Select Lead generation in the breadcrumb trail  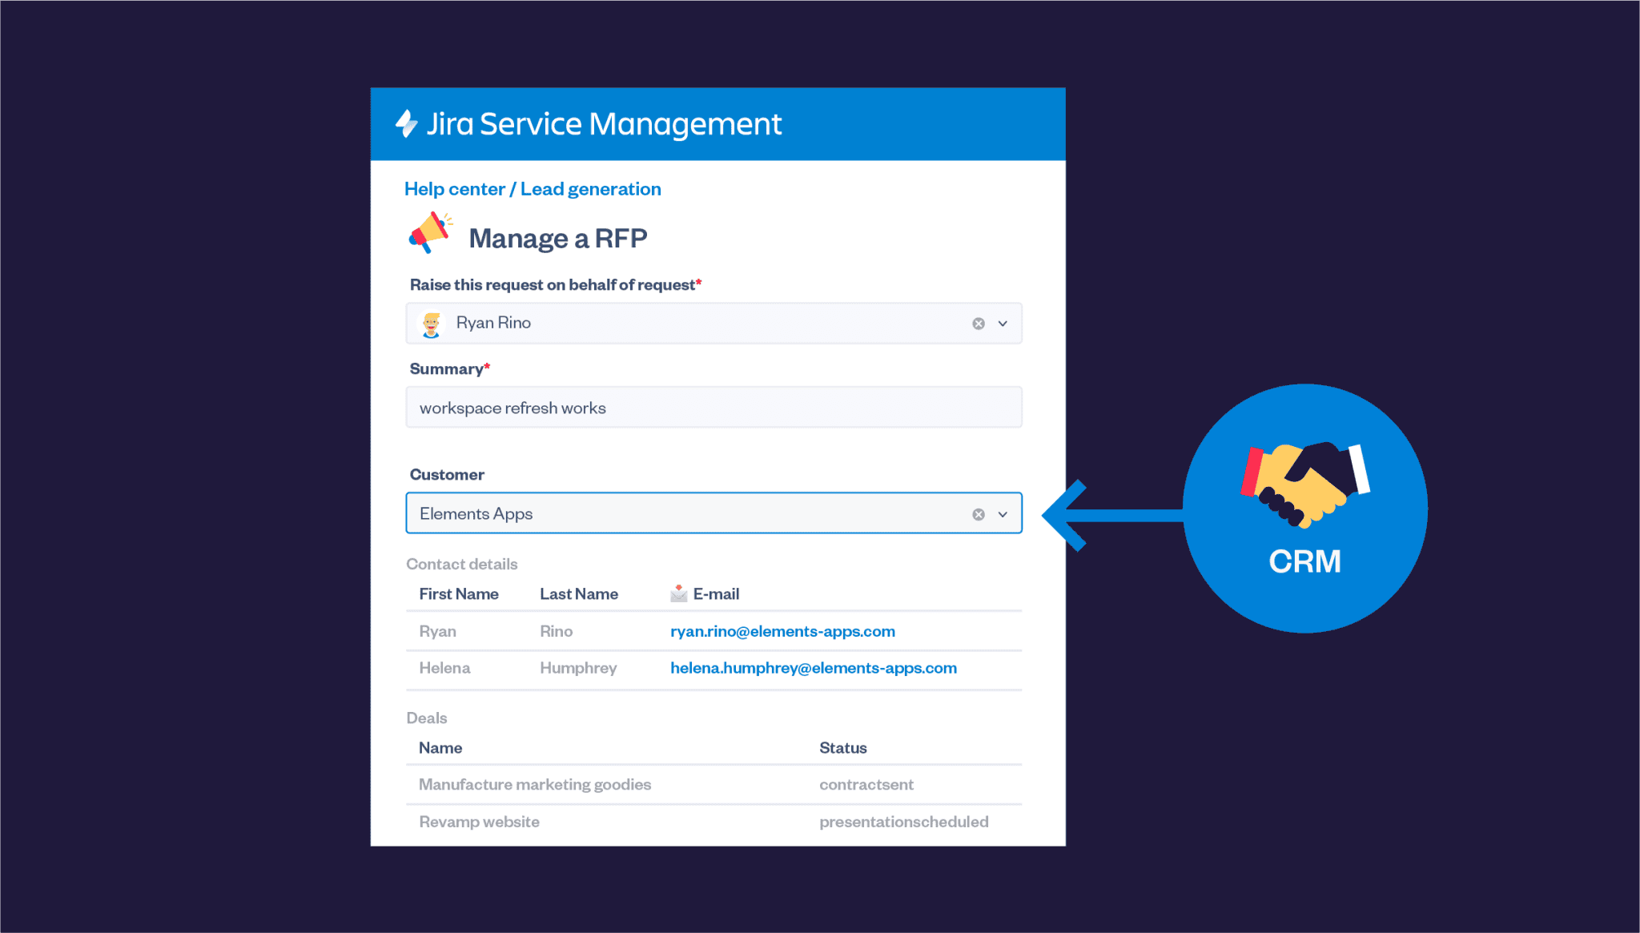(x=590, y=189)
